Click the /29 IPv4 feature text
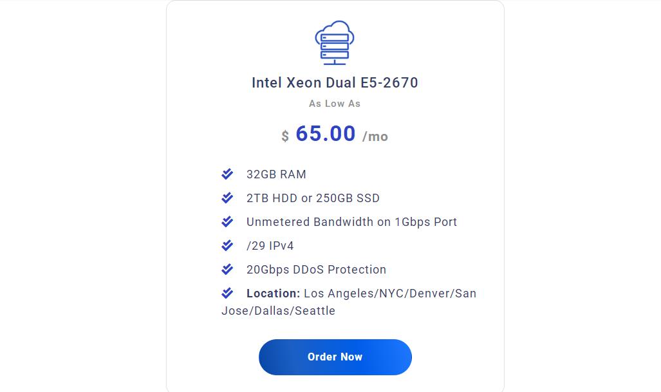The image size is (661, 392). (270, 246)
